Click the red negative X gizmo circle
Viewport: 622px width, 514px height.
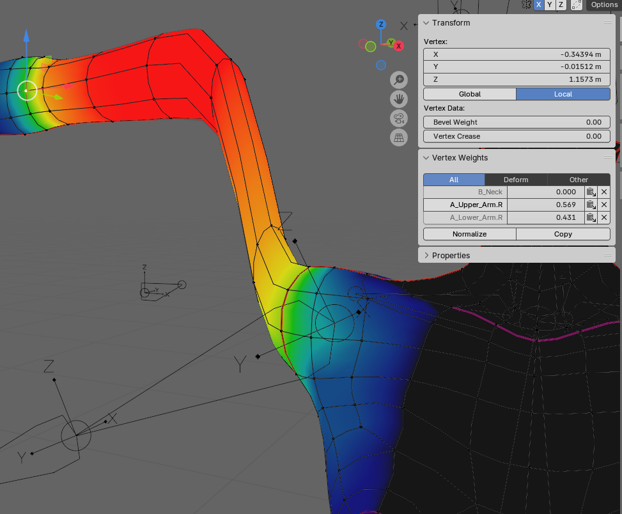[x=363, y=43]
